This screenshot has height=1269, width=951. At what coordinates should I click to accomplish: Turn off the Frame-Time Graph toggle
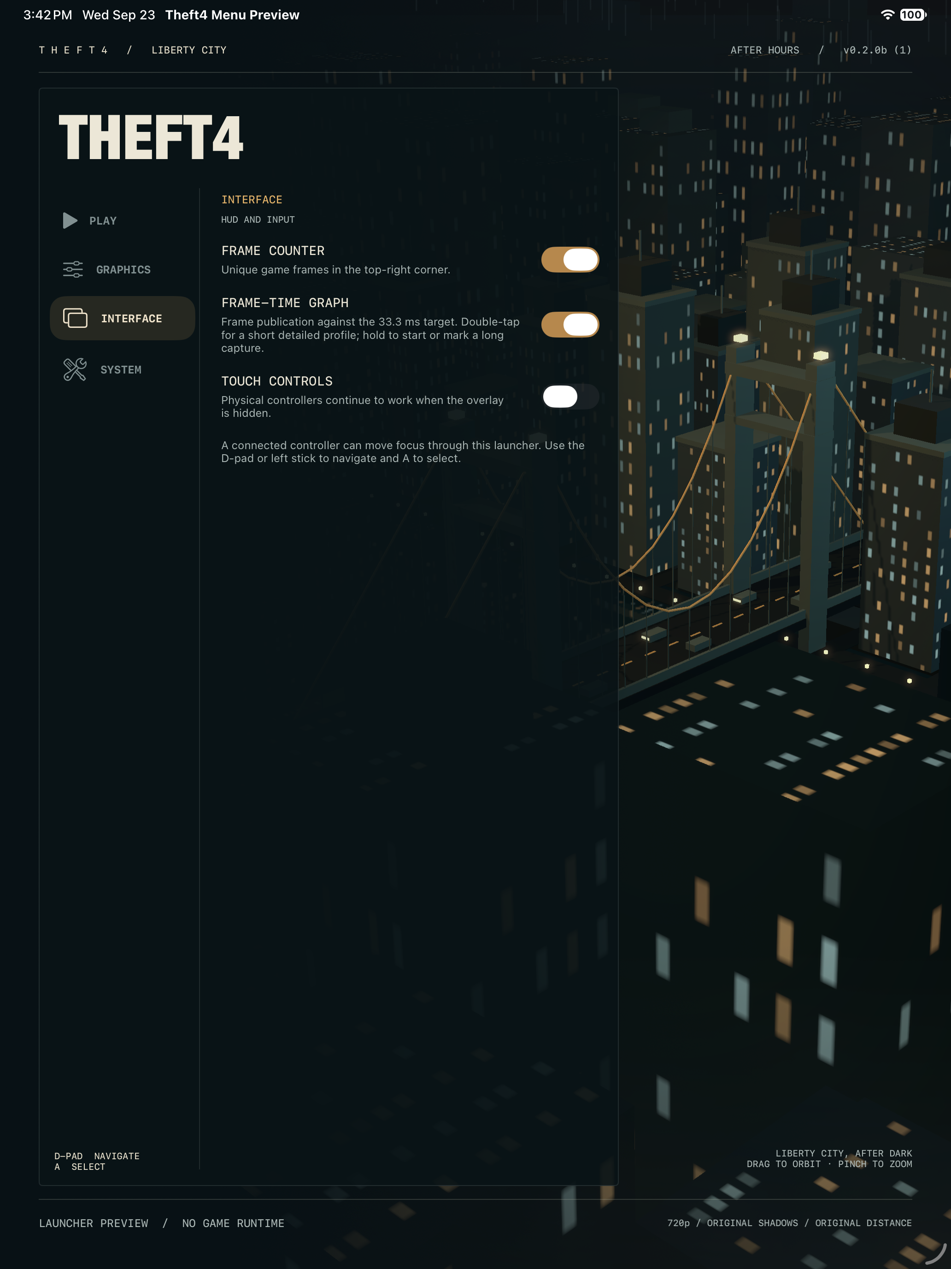tap(570, 325)
